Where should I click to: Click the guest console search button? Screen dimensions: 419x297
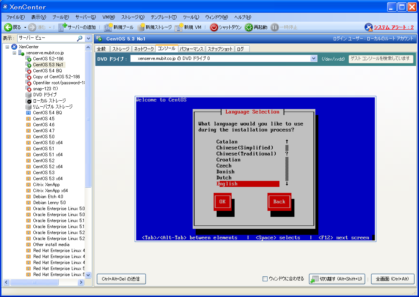coord(381,58)
